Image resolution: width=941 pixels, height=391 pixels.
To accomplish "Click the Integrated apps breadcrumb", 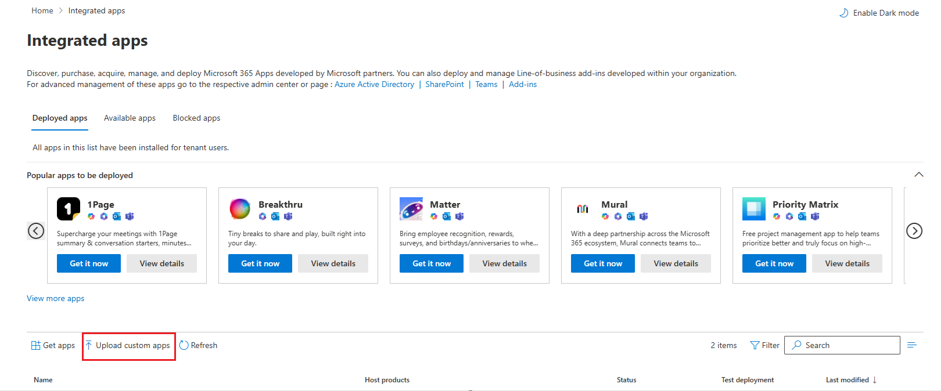I will coord(96,10).
